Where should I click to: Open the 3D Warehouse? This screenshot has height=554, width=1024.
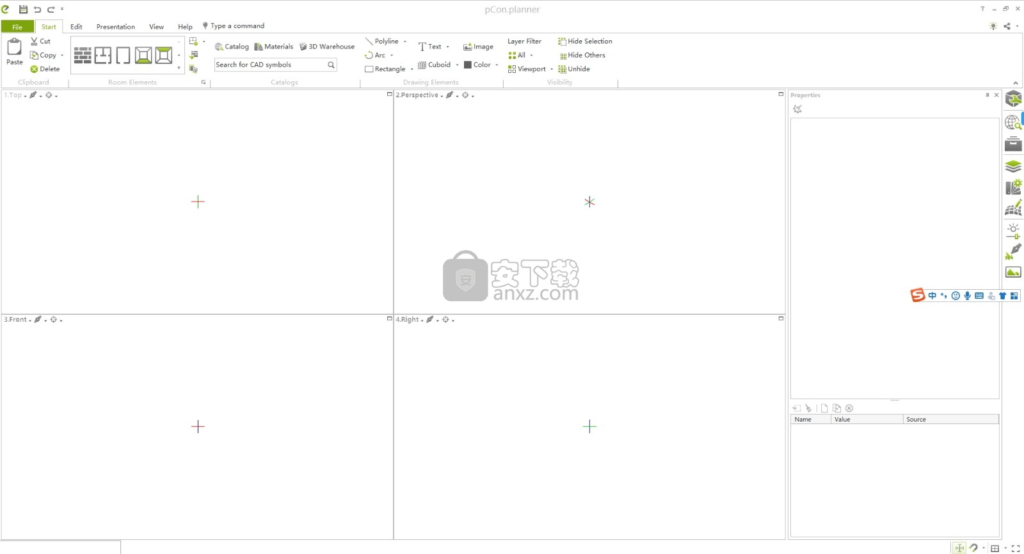[327, 47]
